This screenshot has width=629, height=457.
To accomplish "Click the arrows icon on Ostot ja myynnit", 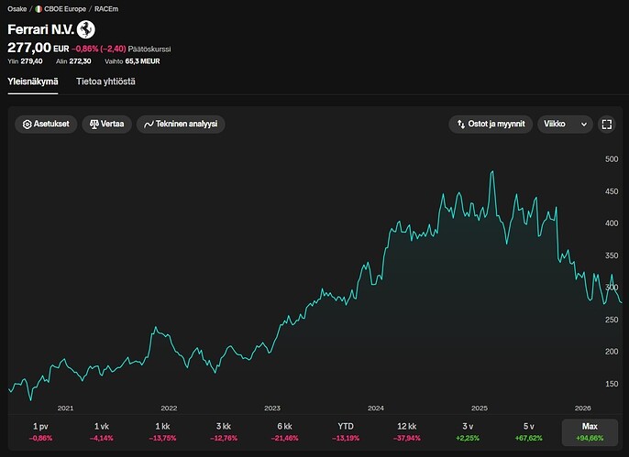I will pos(461,125).
